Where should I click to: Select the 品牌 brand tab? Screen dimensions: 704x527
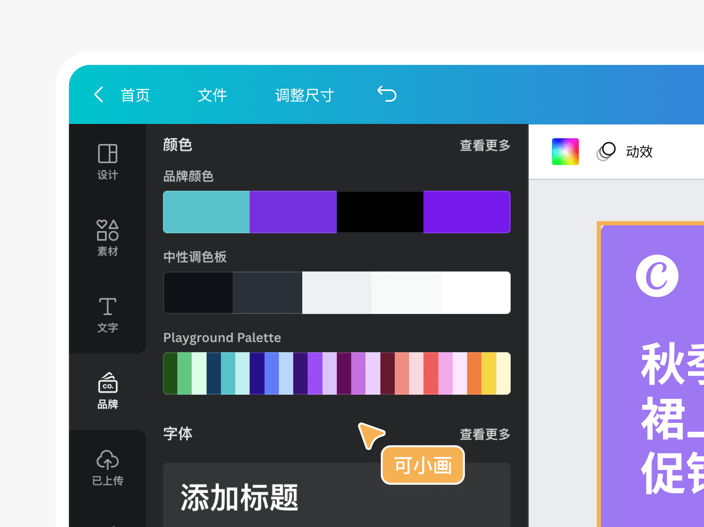pyautogui.click(x=108, y=391)
